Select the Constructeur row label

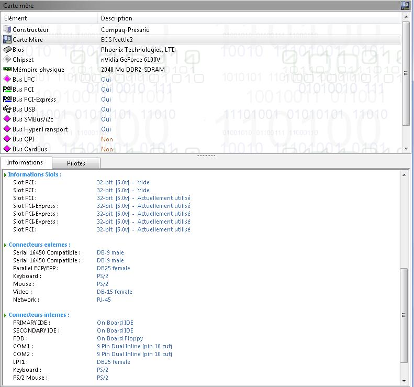pyautogui.click(x=31, y=29)
